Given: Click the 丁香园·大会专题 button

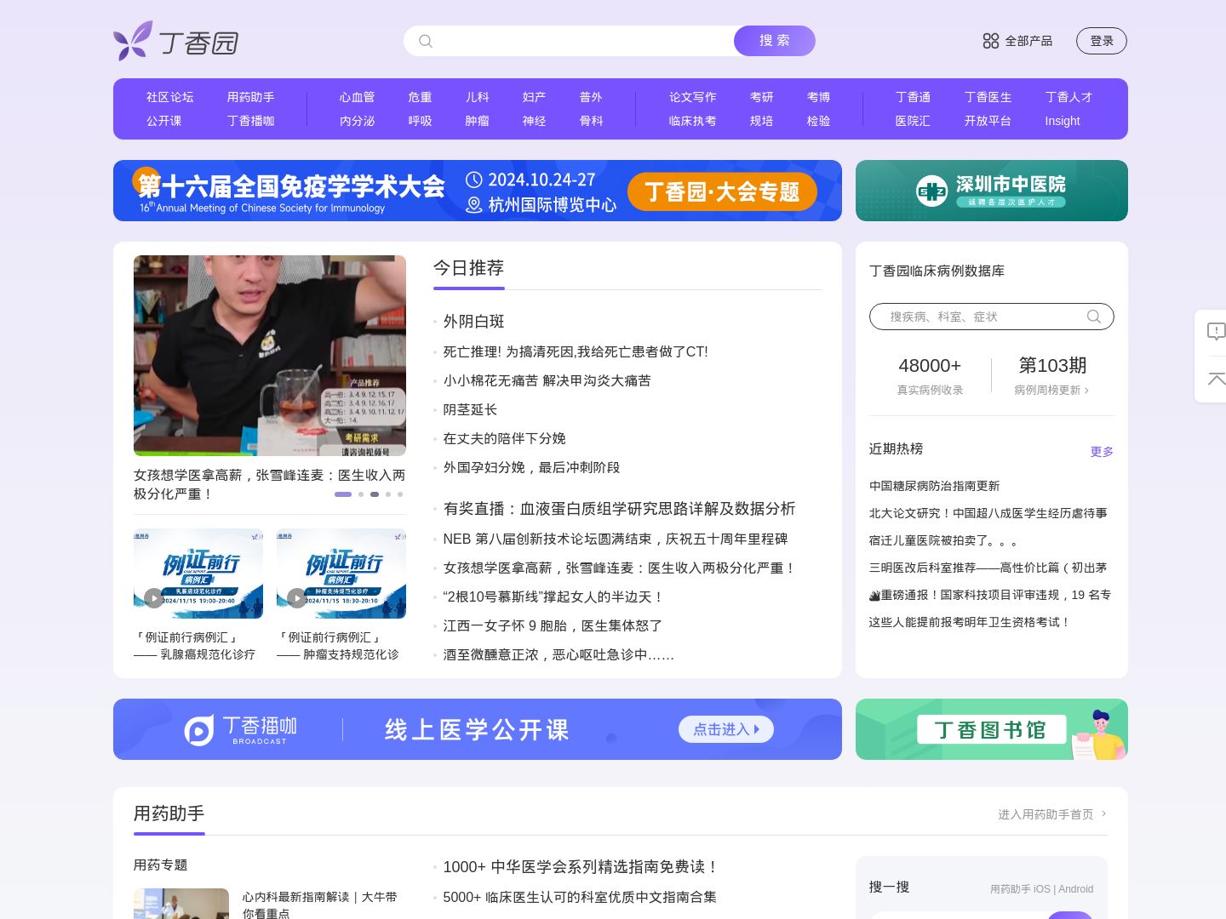Looking at the screenshot, I should (722, 191).
